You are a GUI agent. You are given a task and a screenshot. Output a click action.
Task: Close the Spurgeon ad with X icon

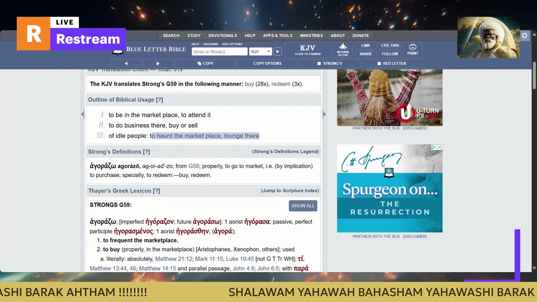click(440, 147)
